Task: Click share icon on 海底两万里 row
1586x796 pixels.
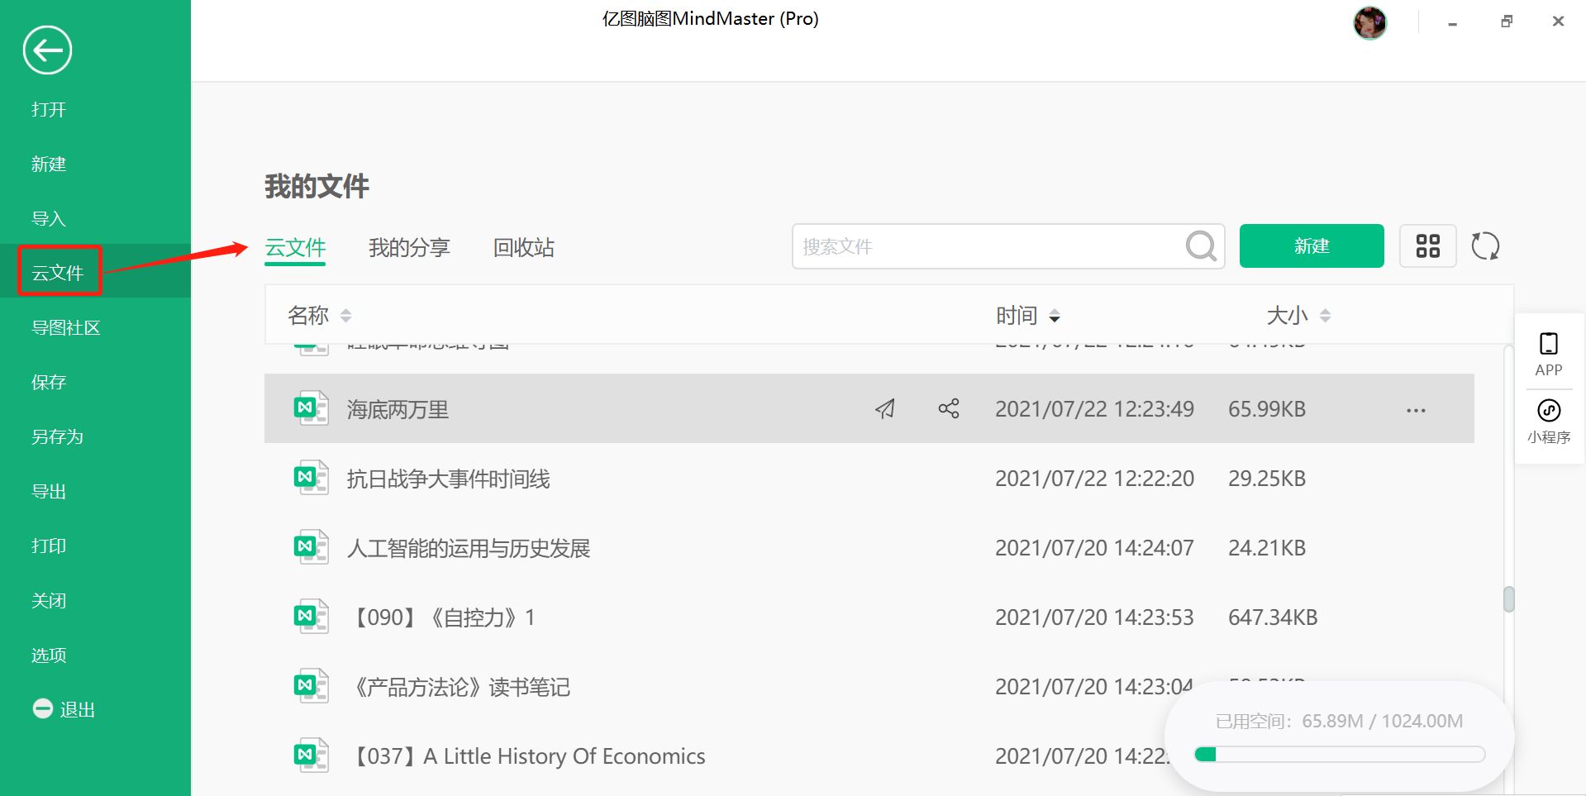Action: 949,408
